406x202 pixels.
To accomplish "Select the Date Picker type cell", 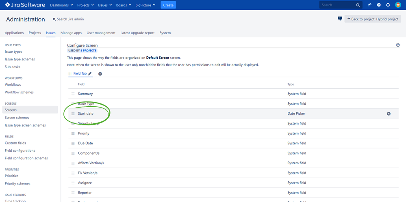I will coord(296,114).
